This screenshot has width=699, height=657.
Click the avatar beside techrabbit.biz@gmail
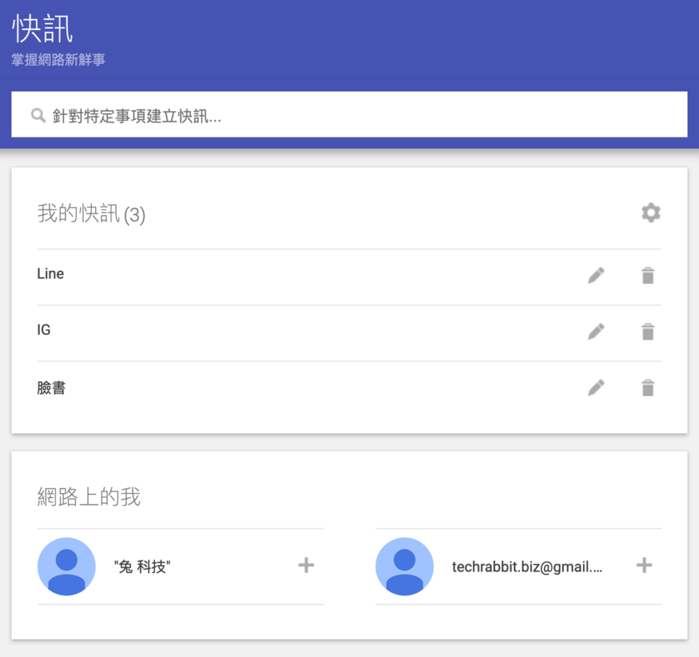pyautogui.click(x=404, y=566)
